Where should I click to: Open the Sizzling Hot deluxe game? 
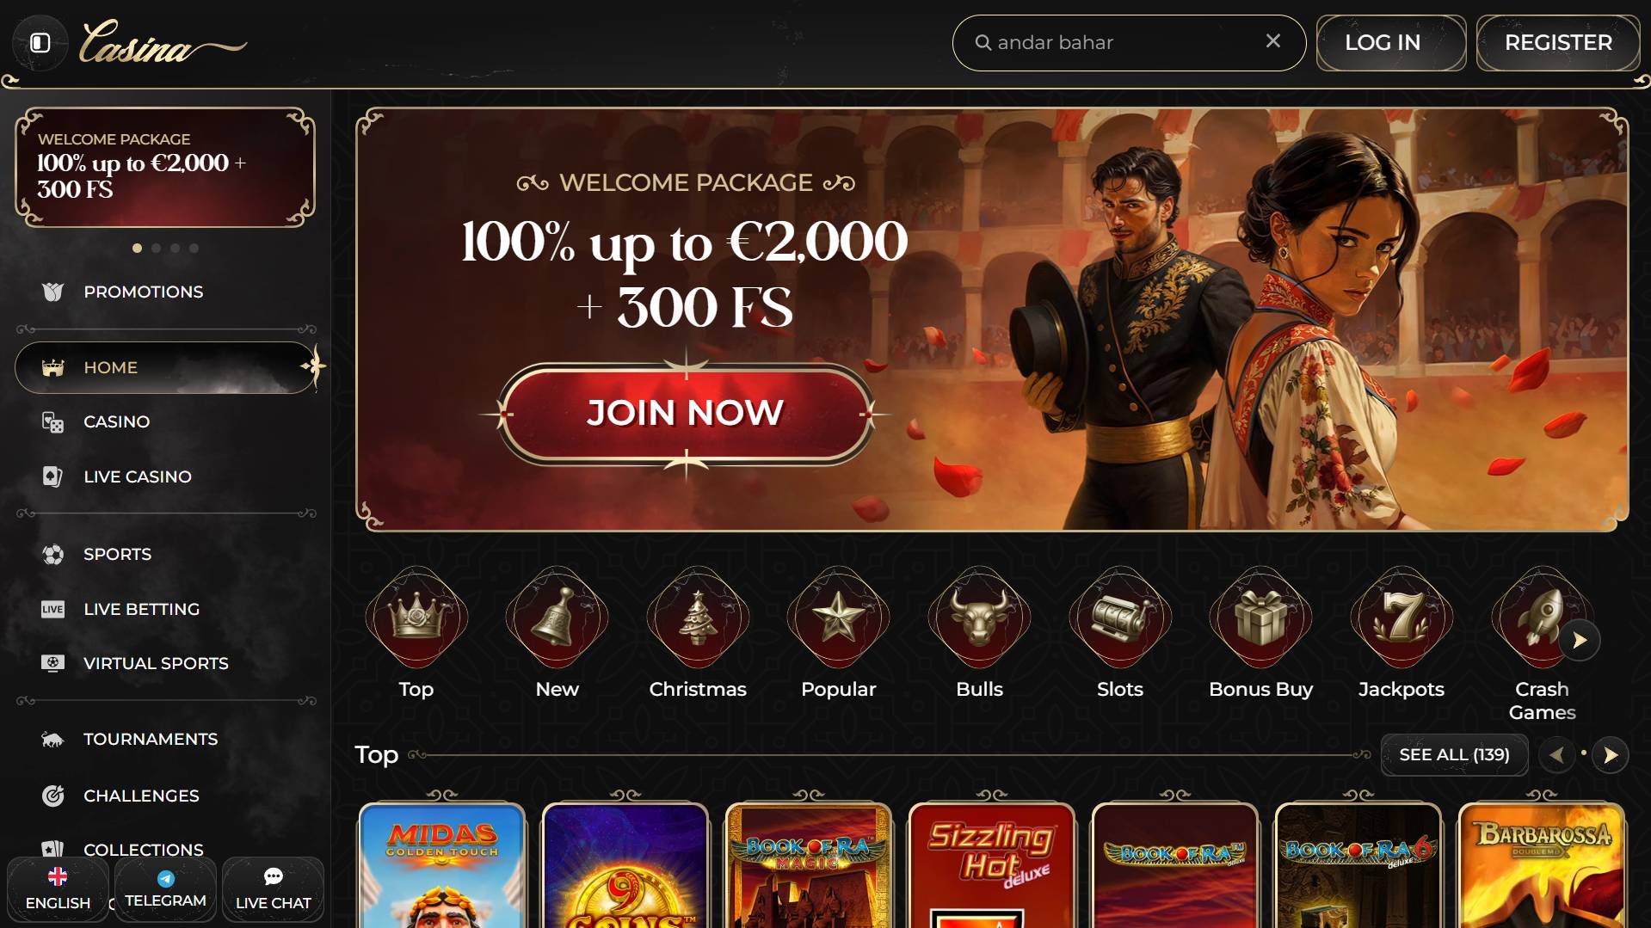pyautogui.click(x=991, y=865)
